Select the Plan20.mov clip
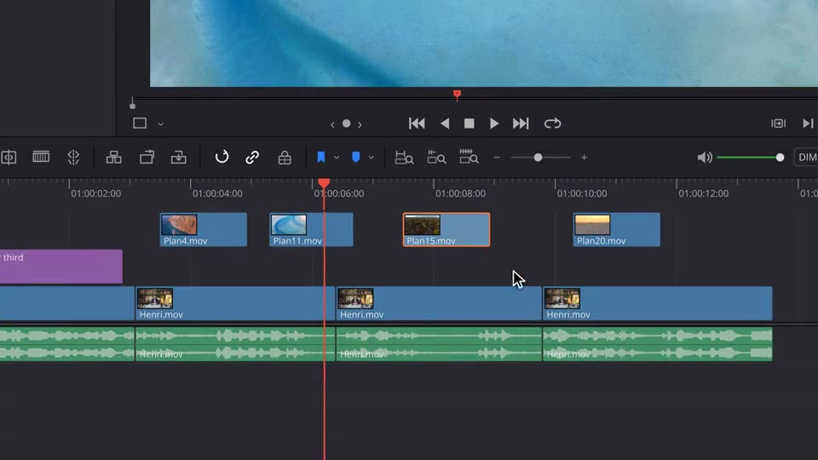Image resolution: width=818 pixels, height=460 pixels. (x=616, y=229)
